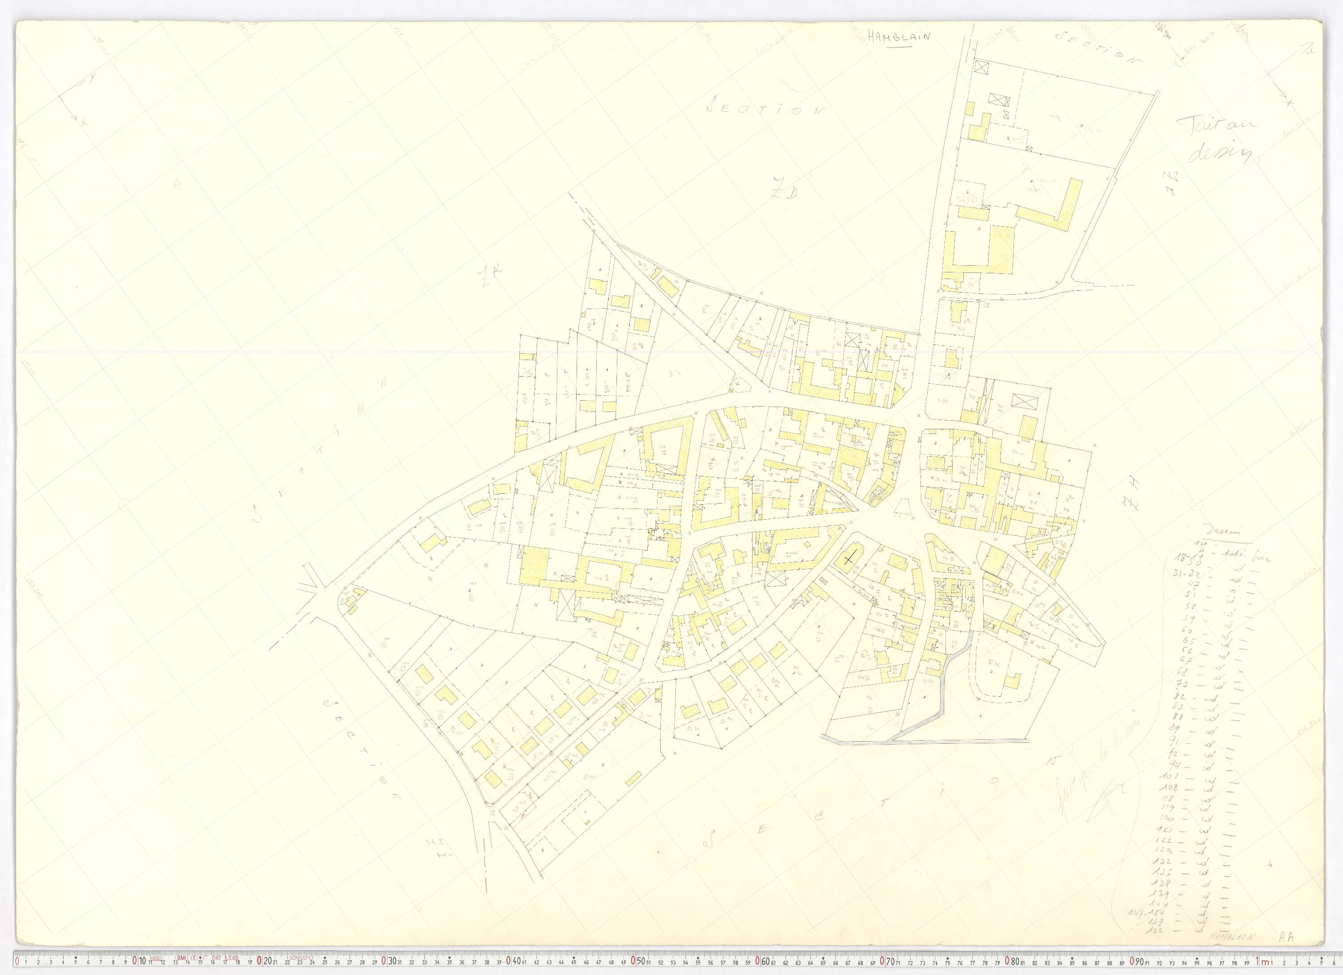The image size is (1343, 975).
Task: Click the "AA" sheet label
Action: click(1286, 937)
